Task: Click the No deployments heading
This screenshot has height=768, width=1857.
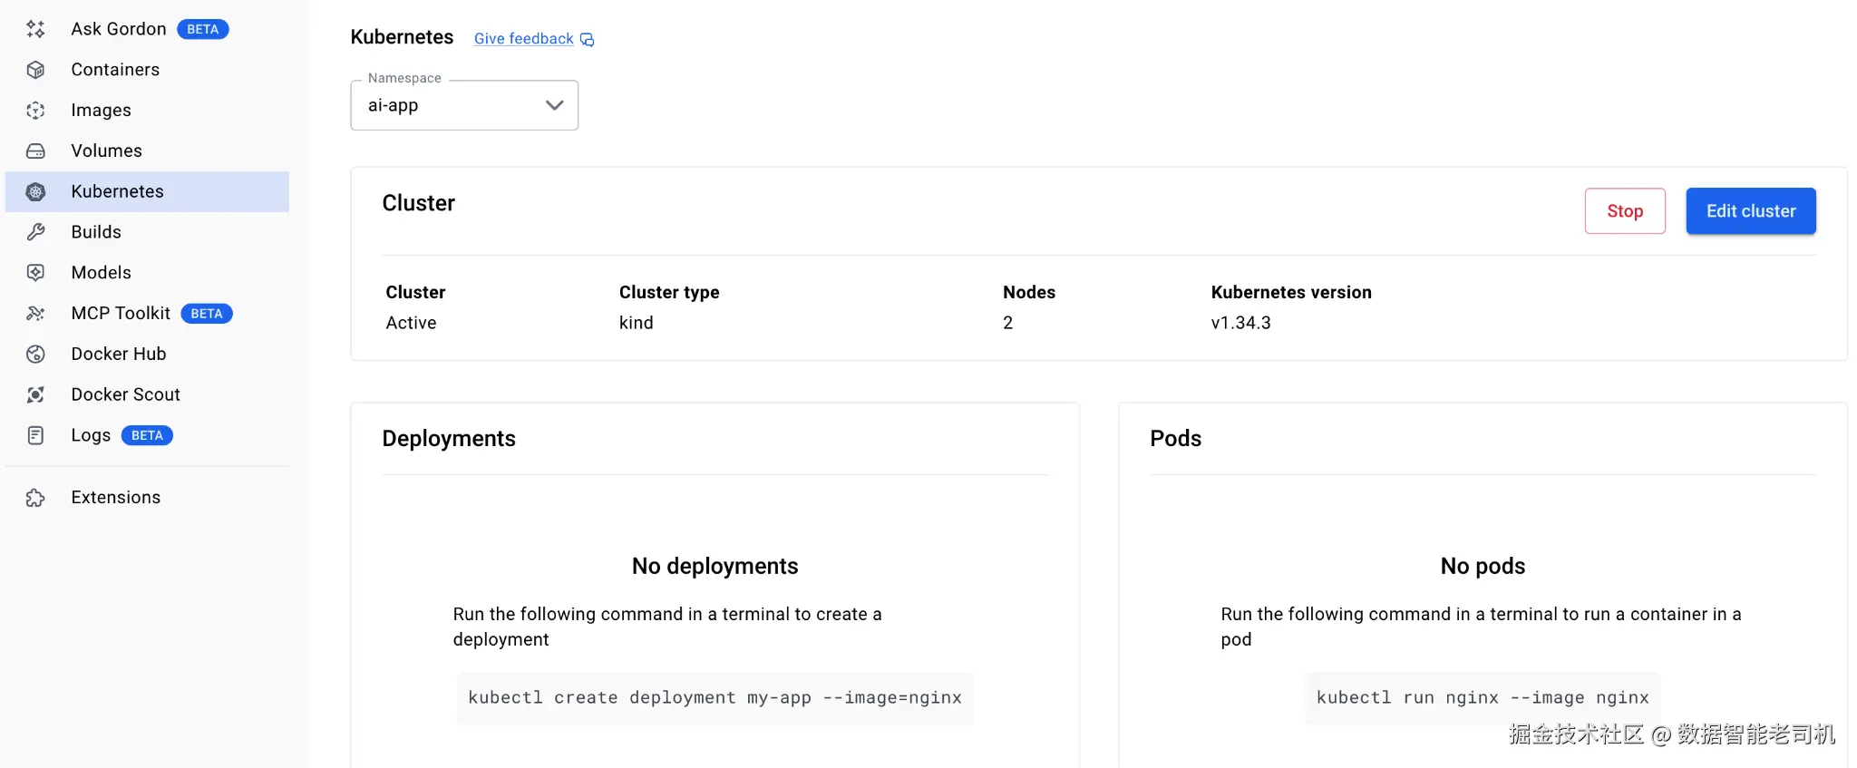Action: (715, 566)
